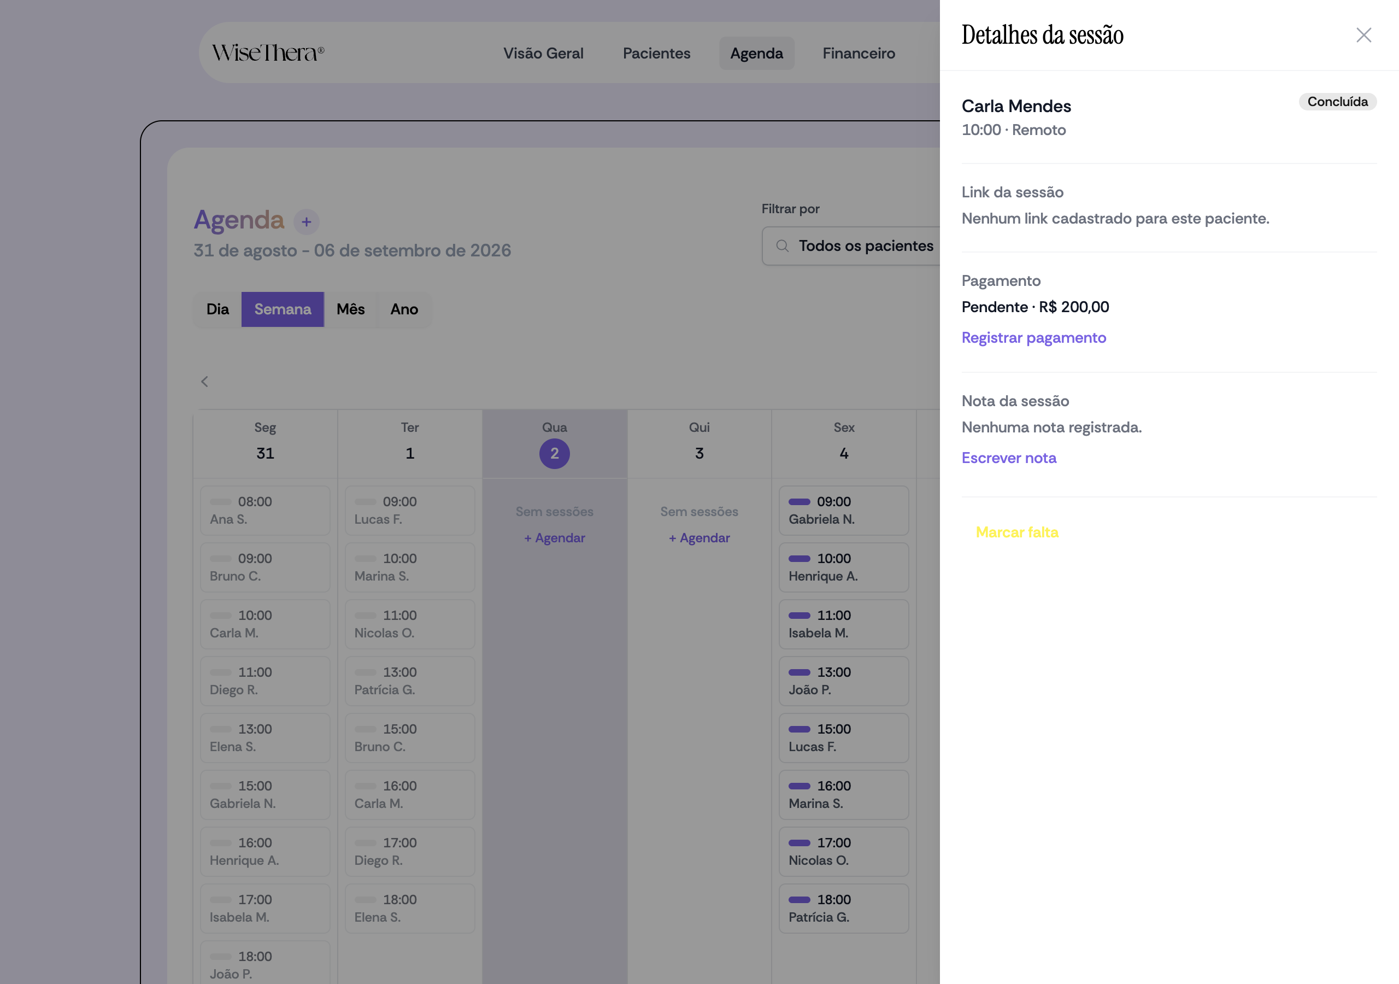Open Friday 17:00 Nicolas O. session
The height and width of the screenshot is (984, 1399).
click(x=844, y=852)
